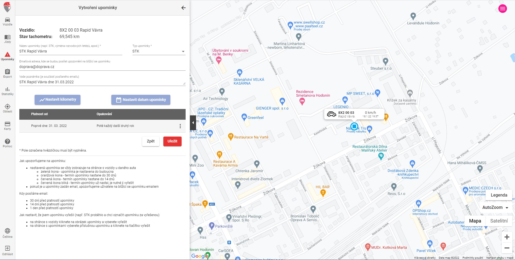Image resolution: width=515 pixels, height=260 pixels.
Task: Open three-dot options for reminder row
Action: (180, 126)
